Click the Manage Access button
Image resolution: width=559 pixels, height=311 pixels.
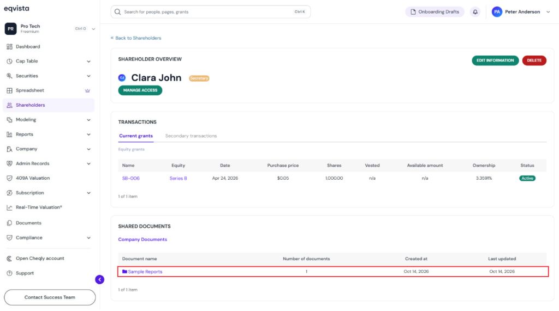click(x=140, y=90)
